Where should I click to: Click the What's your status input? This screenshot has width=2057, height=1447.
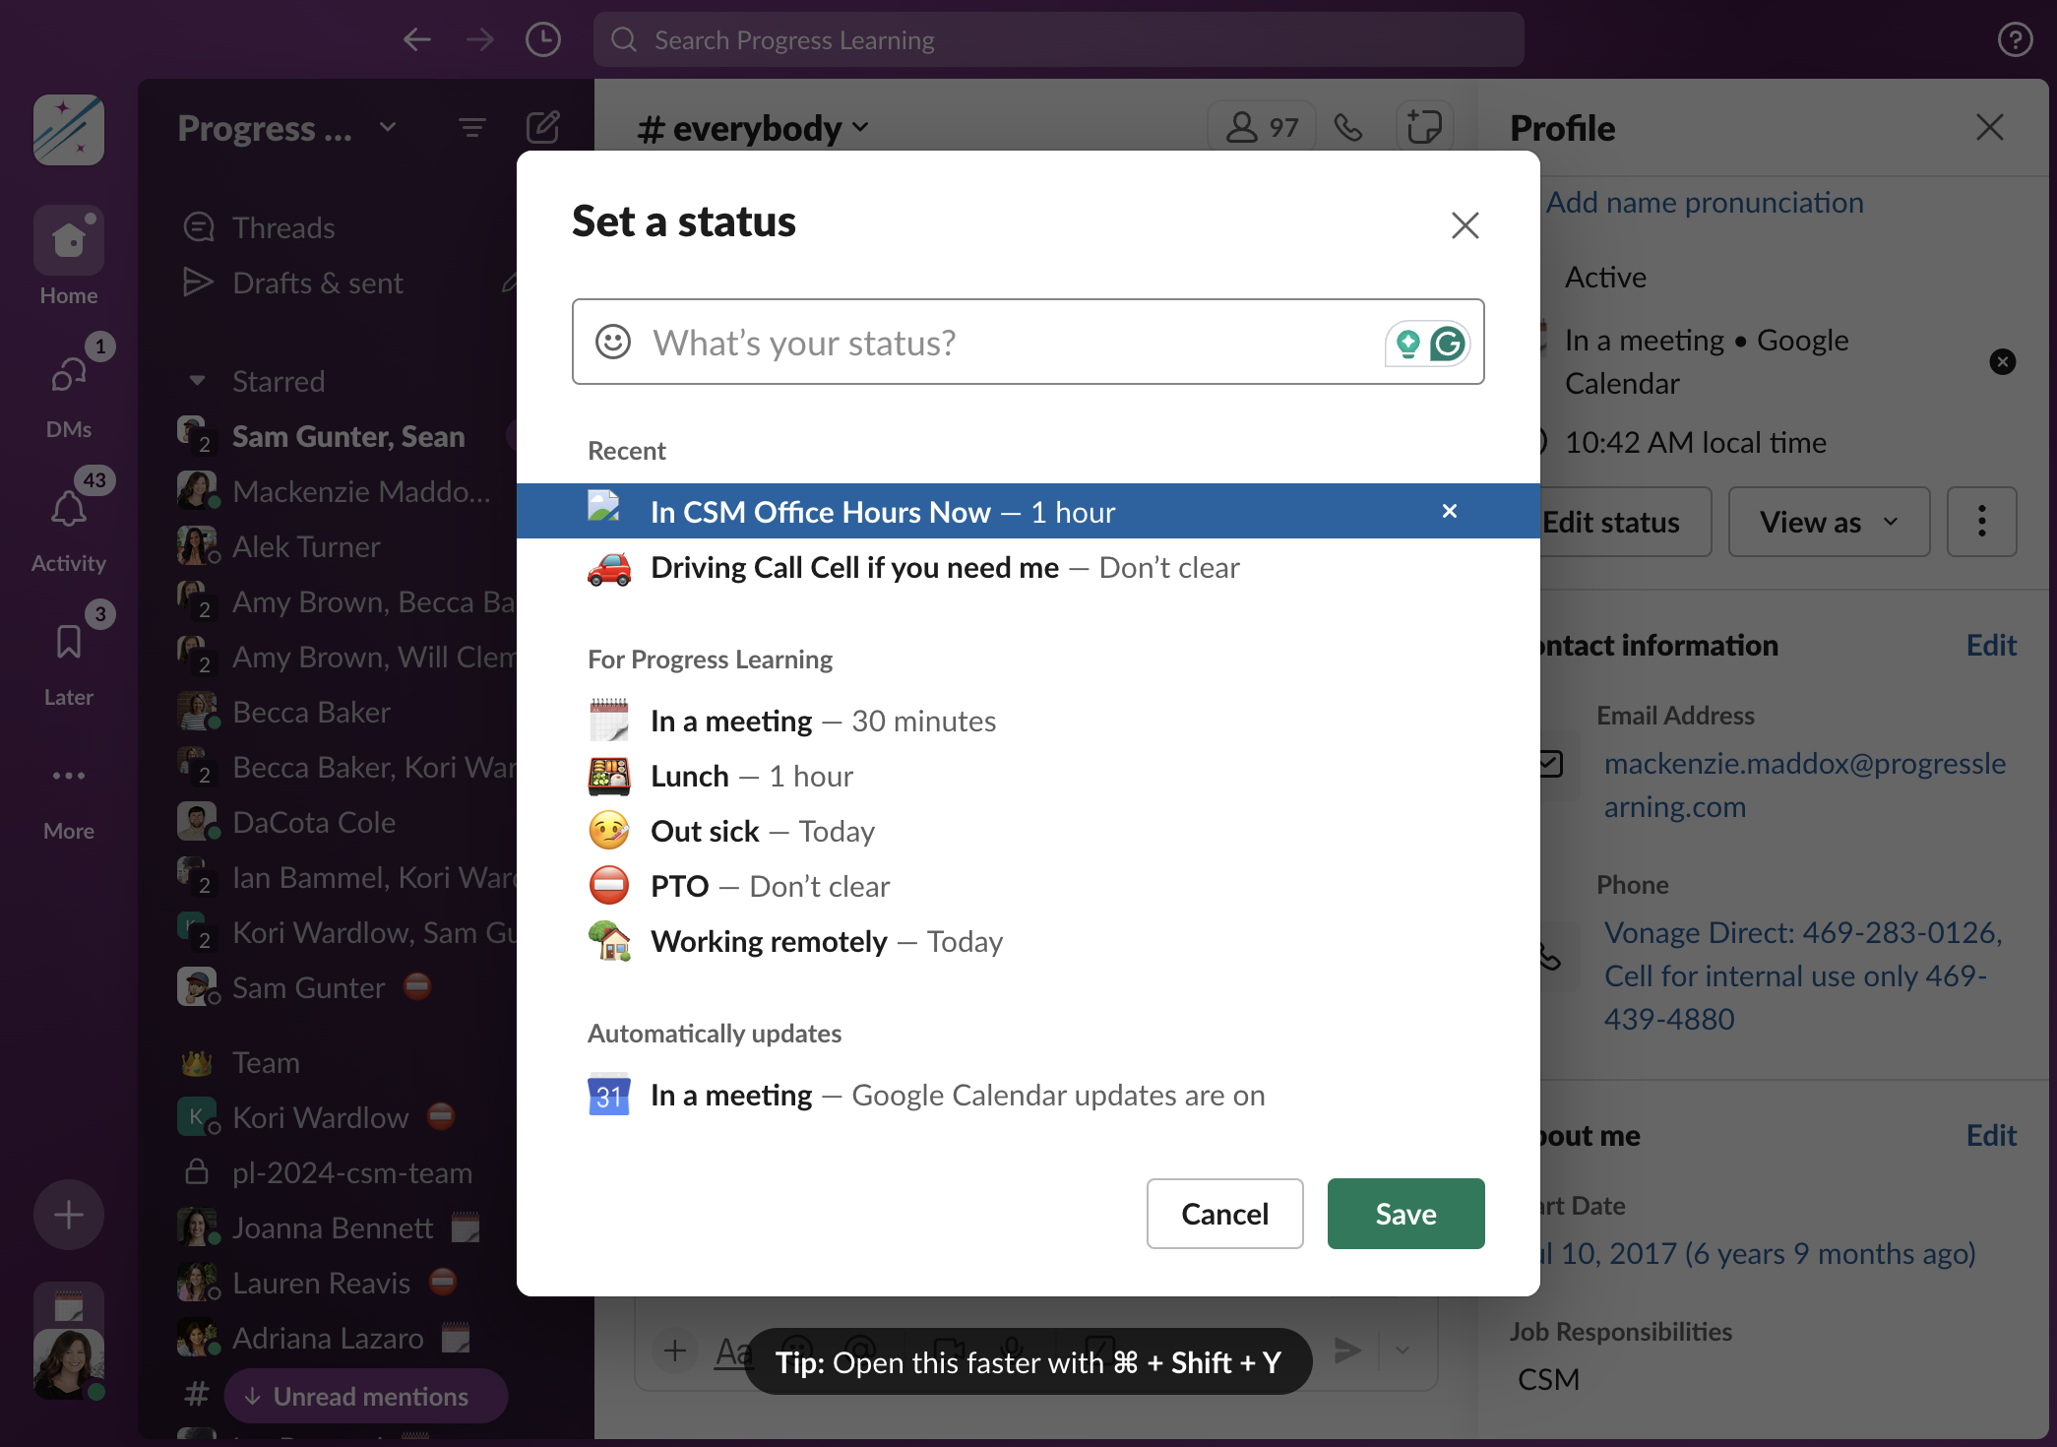click(1028, 342)
